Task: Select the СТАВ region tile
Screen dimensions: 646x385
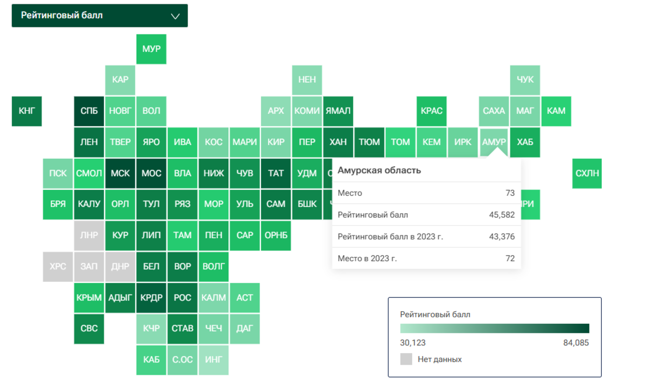Action: click(x=182, y=329)
